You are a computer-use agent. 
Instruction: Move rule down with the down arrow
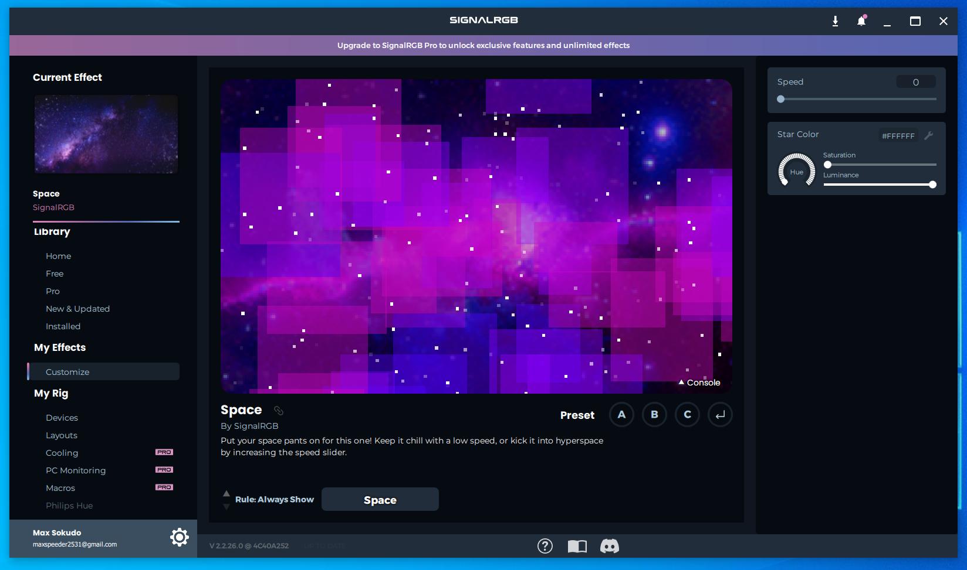pos(226,506)
